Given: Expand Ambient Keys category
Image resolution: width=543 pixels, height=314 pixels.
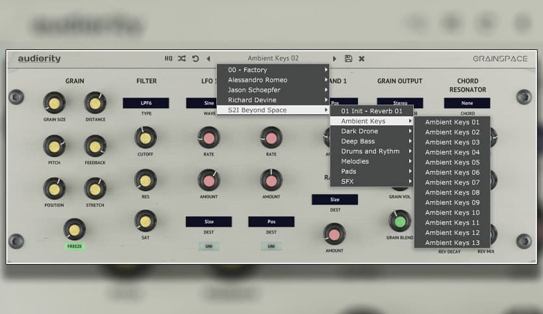Looking at the screenshot, I should pyautogui.click(x=372, y=121).
